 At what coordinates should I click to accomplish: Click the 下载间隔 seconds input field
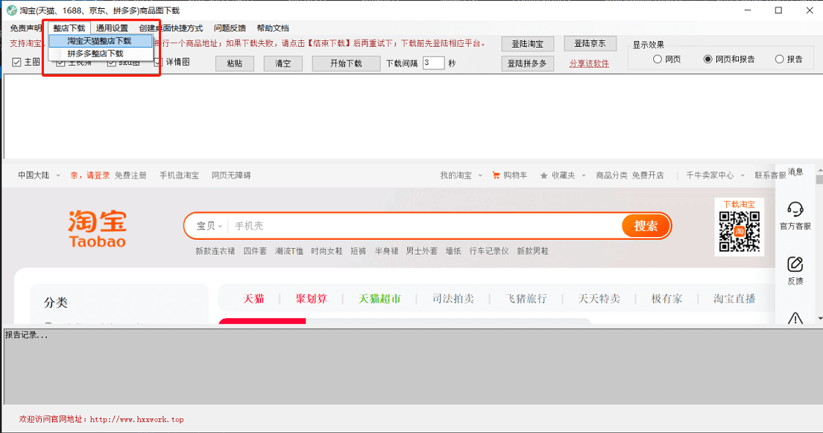point(433,63)
